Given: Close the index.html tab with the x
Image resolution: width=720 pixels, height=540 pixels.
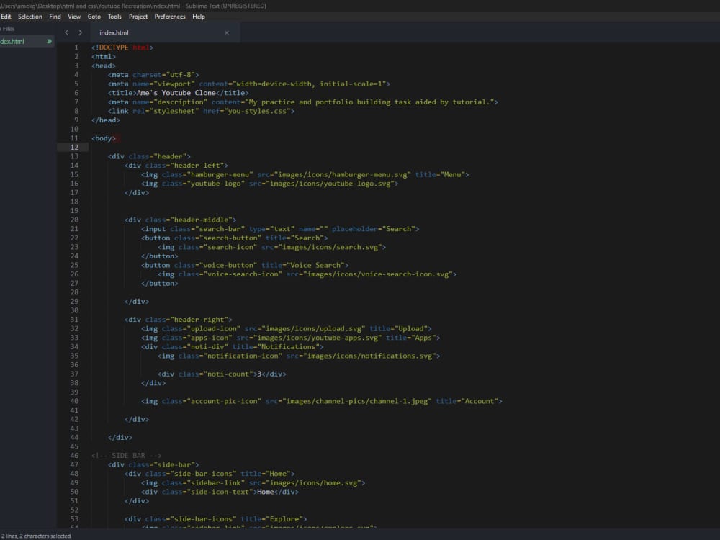Looking at the screenshot, I should (227, 32).
